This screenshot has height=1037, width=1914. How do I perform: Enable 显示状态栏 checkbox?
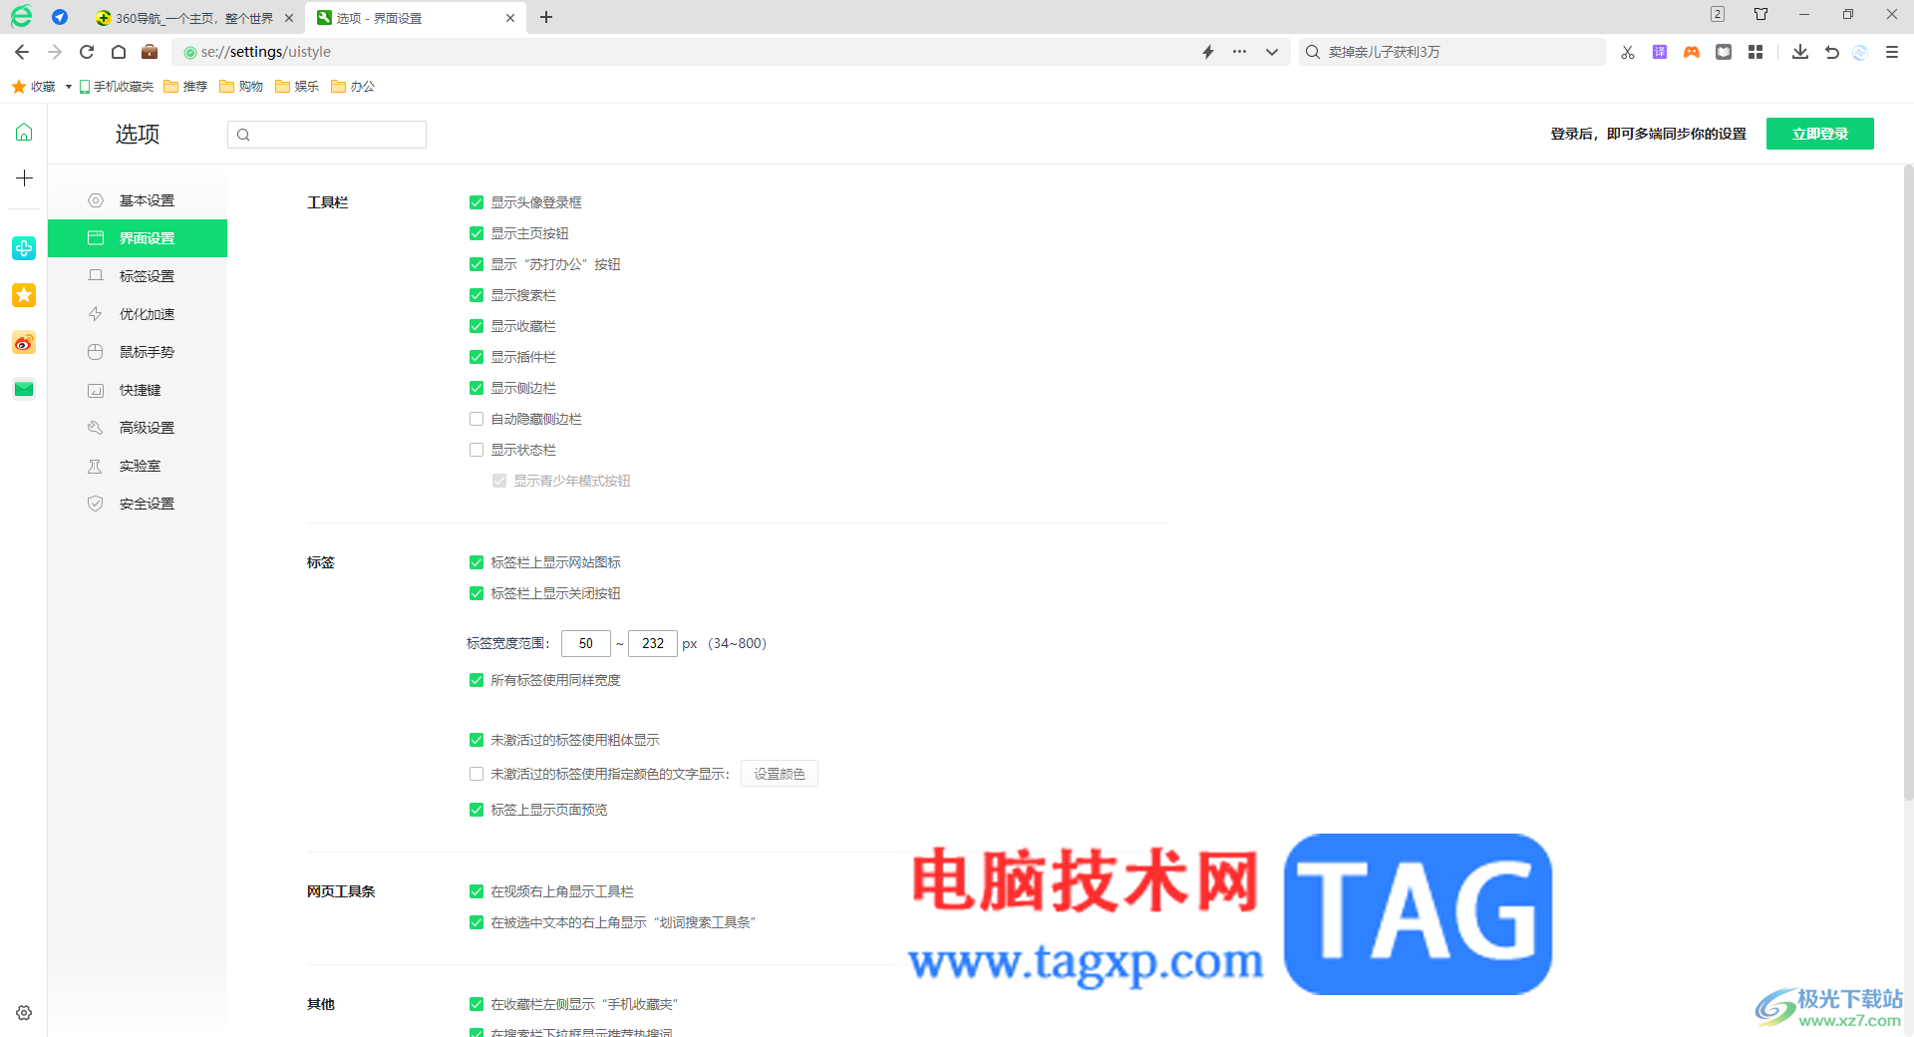[477, 450]
